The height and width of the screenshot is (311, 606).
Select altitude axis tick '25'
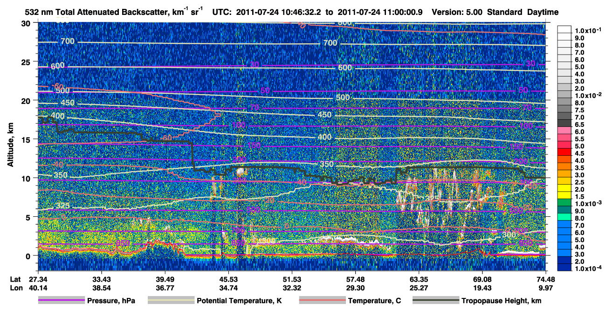click(27, 62)
